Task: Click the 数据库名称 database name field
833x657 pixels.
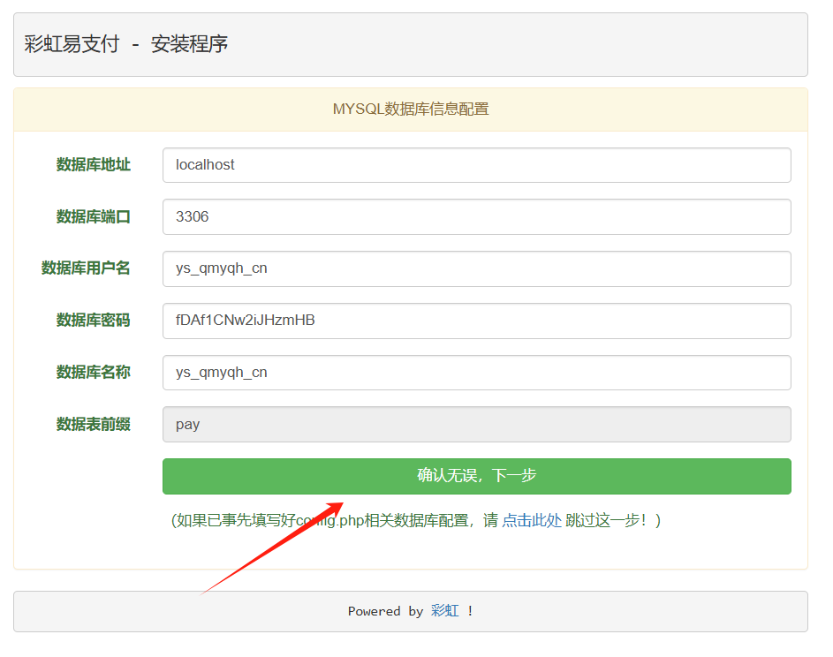Action: click(476, 373)
